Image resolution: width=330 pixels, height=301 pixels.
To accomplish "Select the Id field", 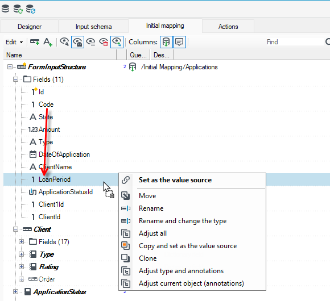I will coord(41,92).
